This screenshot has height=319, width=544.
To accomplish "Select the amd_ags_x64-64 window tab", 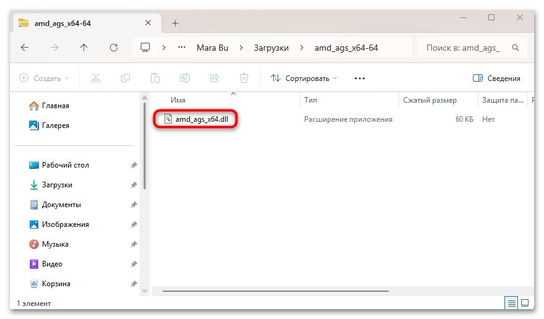I will point(87,23).
